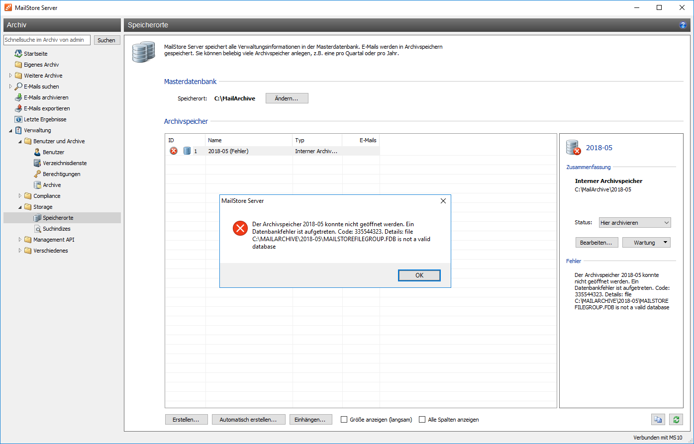694x444 pixels.
Task: Select Benutzer und Archive tree item
Action: [x=59, y=141]
